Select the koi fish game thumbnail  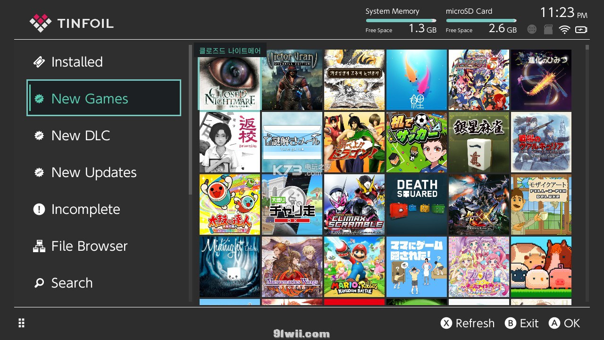click(417, 80)
